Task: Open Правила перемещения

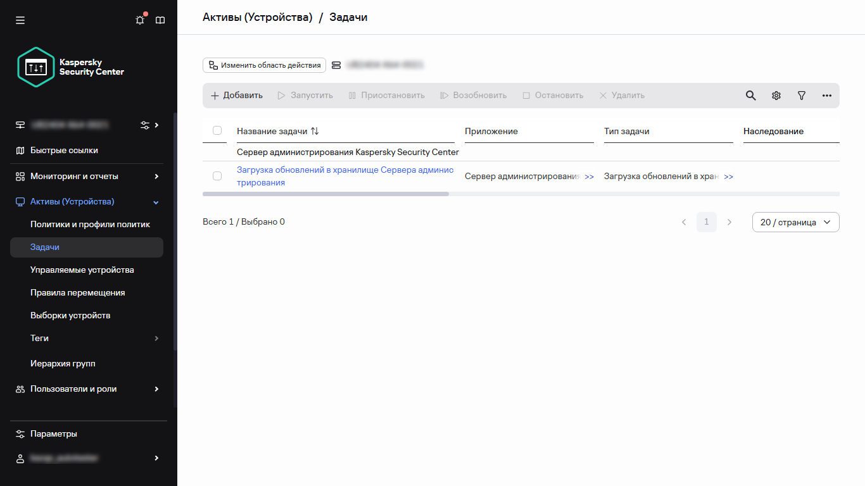Action: 78,293
